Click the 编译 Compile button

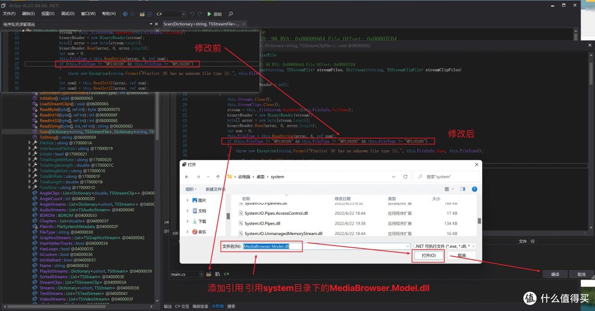[555, 274]
